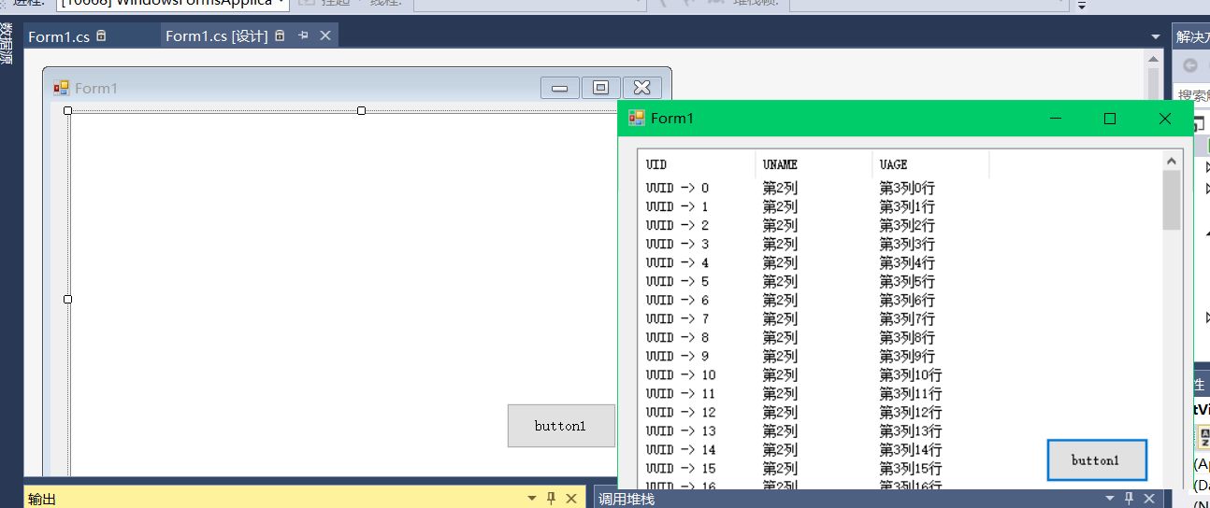Open the document tabs overflow dropdown arrow

[1155, 36]
